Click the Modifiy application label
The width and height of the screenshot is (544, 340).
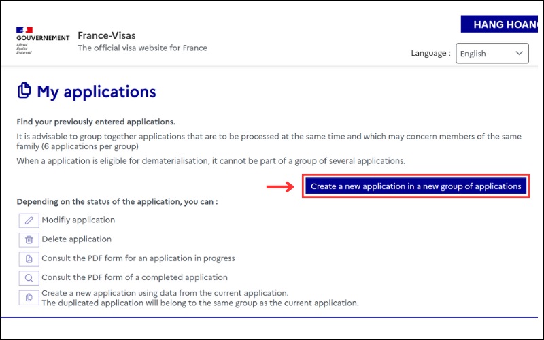pyautogui.click(x=78, y=220)
